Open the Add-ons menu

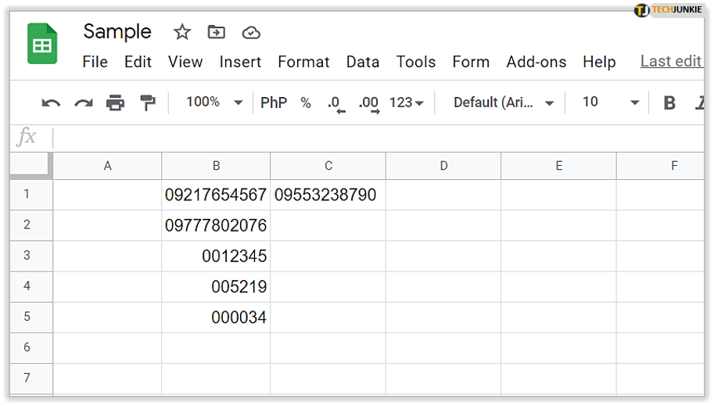[x=536, y=62]
